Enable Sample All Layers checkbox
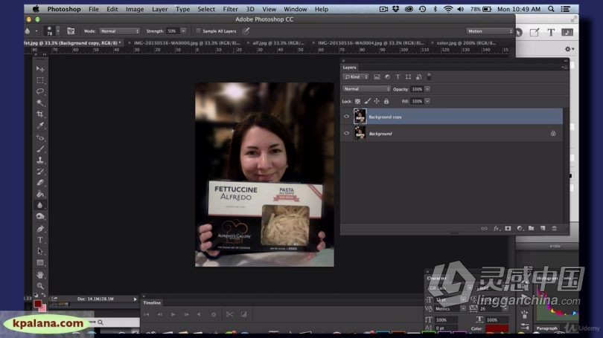This screenshot has width=603, height=338. (x=198, y=30)
